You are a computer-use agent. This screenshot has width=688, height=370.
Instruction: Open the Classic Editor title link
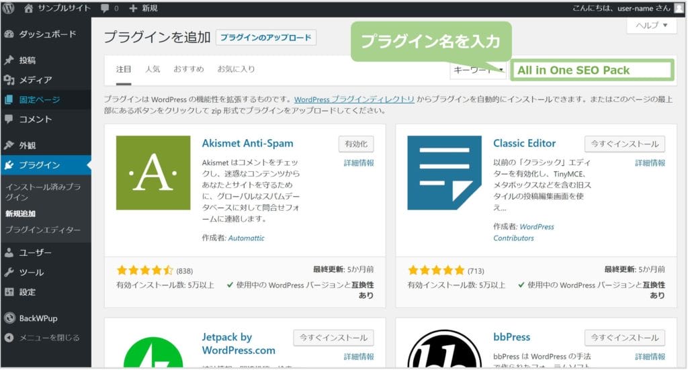click(x=524, y=143)
